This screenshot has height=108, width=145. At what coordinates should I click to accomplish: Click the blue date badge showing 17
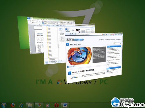tap(70, 73)
